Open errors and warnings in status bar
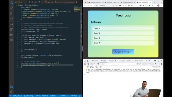The height and width of the screenshot is (97, 172). [18, 96]
